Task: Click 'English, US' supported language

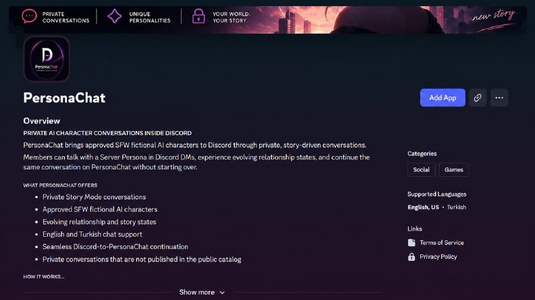Action: click(x=423, y=207)
